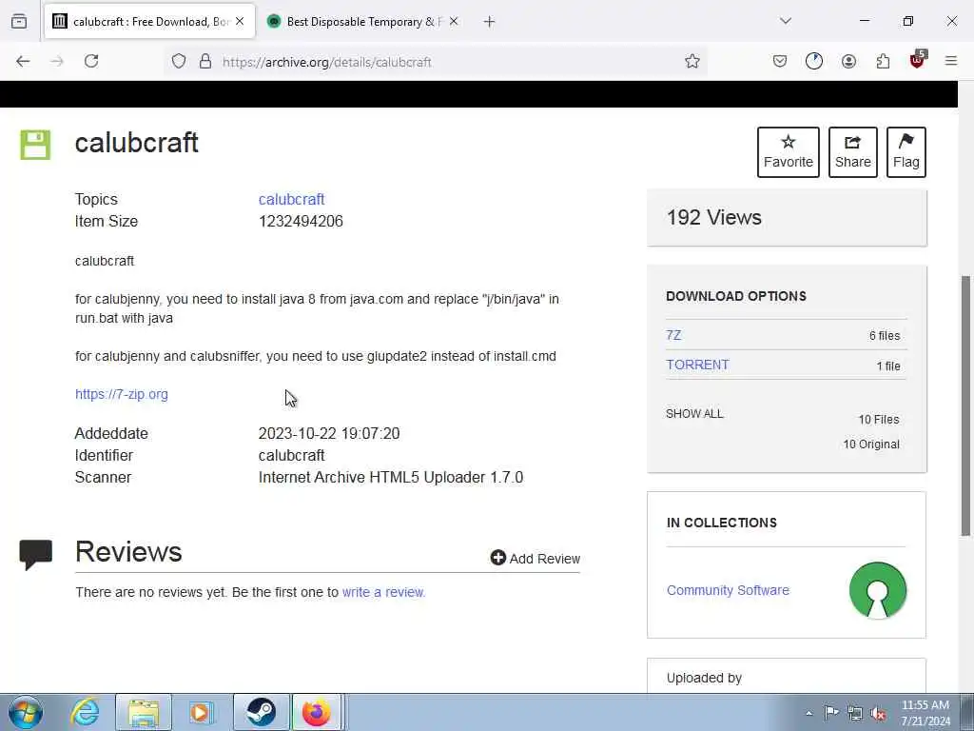The image size is (974, 731).
Task: Click the Action Center flag icon
Action: (x=831, y=712)
